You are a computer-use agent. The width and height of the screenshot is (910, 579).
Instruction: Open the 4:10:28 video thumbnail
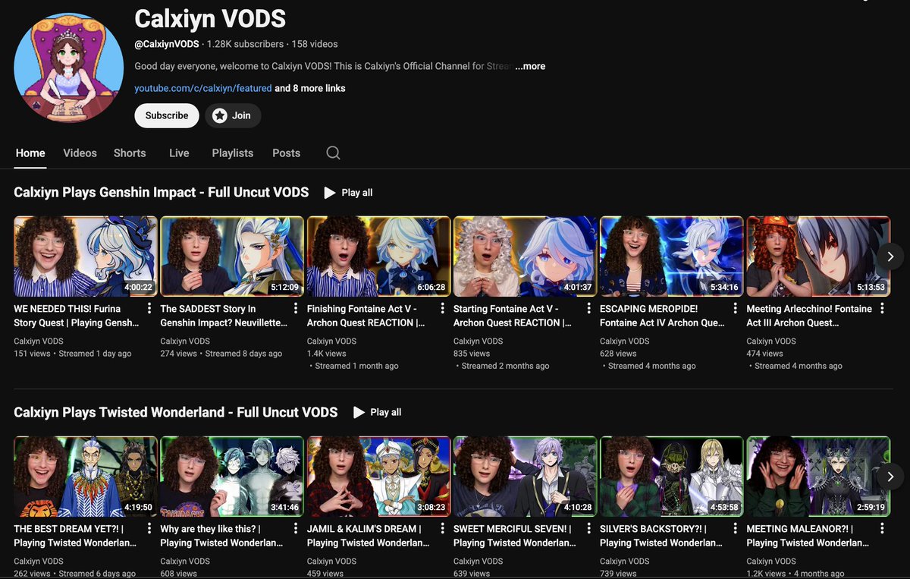click(525, 477)
